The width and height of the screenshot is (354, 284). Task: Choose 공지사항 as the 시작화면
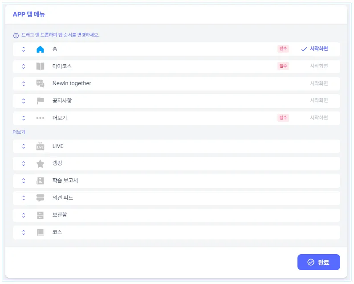319,100
